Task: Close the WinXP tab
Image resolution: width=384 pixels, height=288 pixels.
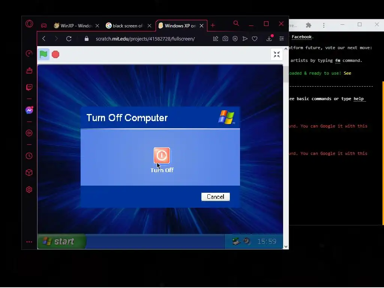Action: click(97, 26)
